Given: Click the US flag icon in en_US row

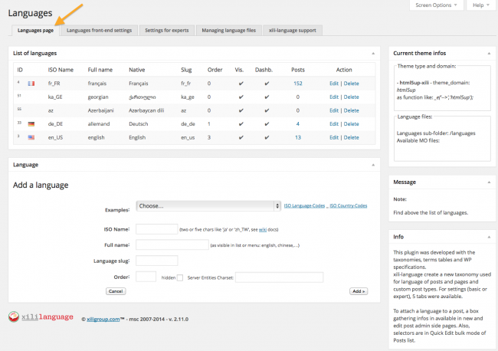Looking at the screenshot, I should 31,137.
